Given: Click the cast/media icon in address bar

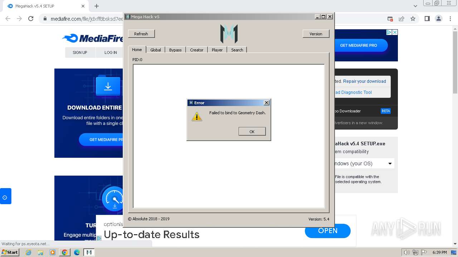Looking at the screenshot, I should 390,19.
